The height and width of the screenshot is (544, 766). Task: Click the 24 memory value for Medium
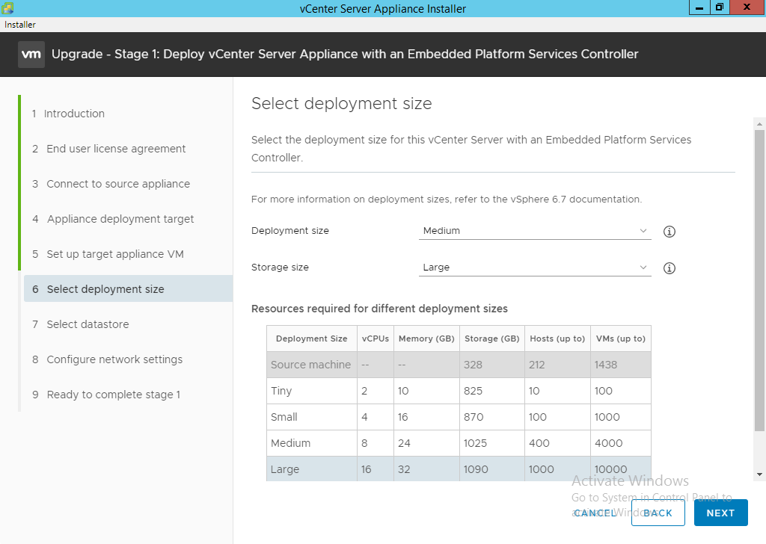coord(404,443)
